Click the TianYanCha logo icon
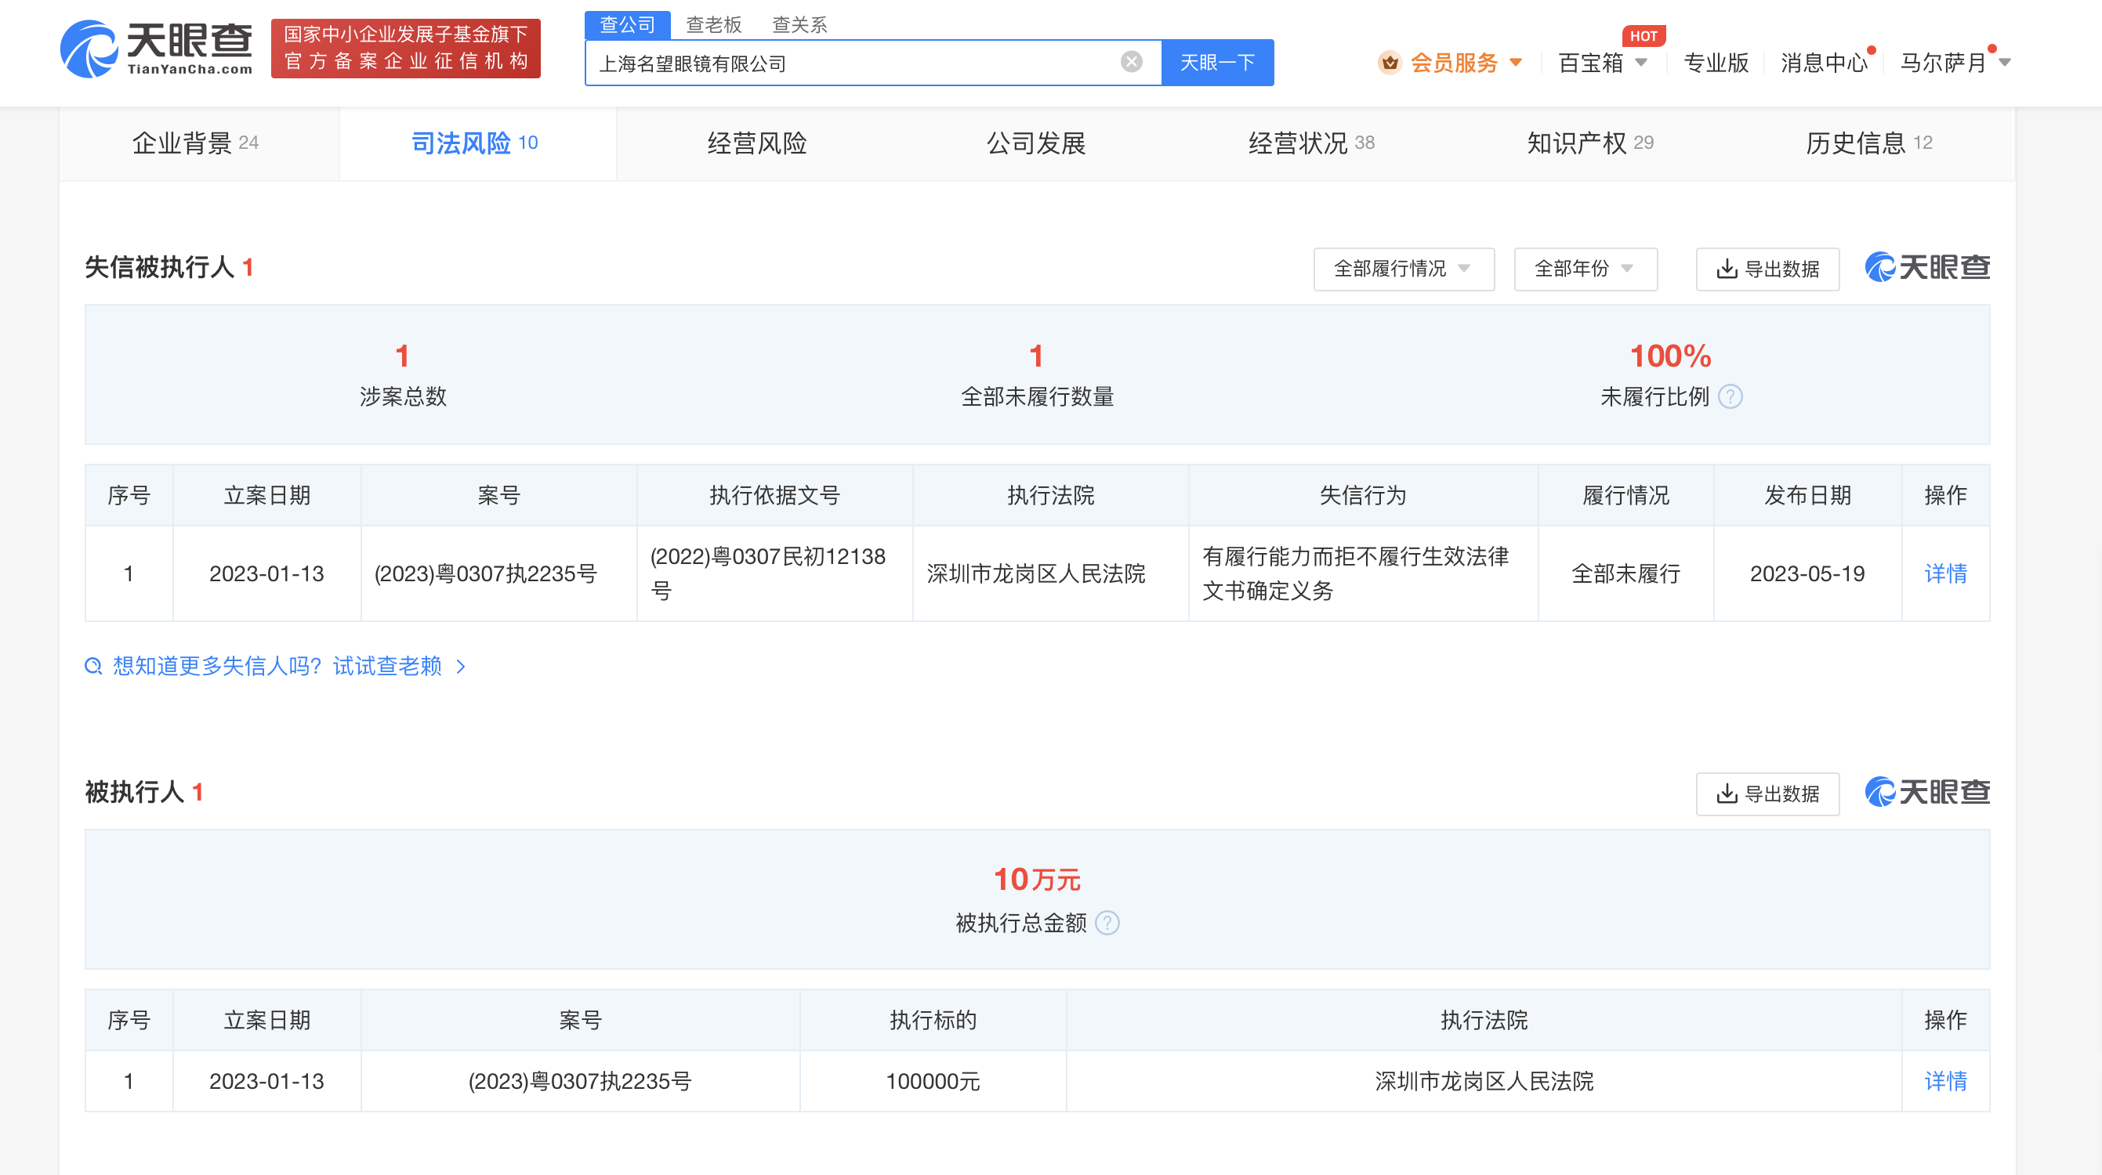Image resolution: width=2102 pixels, height=1175 pixels. click(x=90, y=49)
